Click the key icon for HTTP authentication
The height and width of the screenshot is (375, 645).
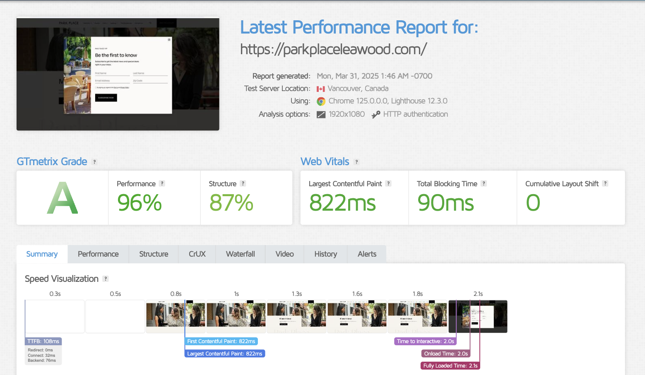tap(375, 115)
